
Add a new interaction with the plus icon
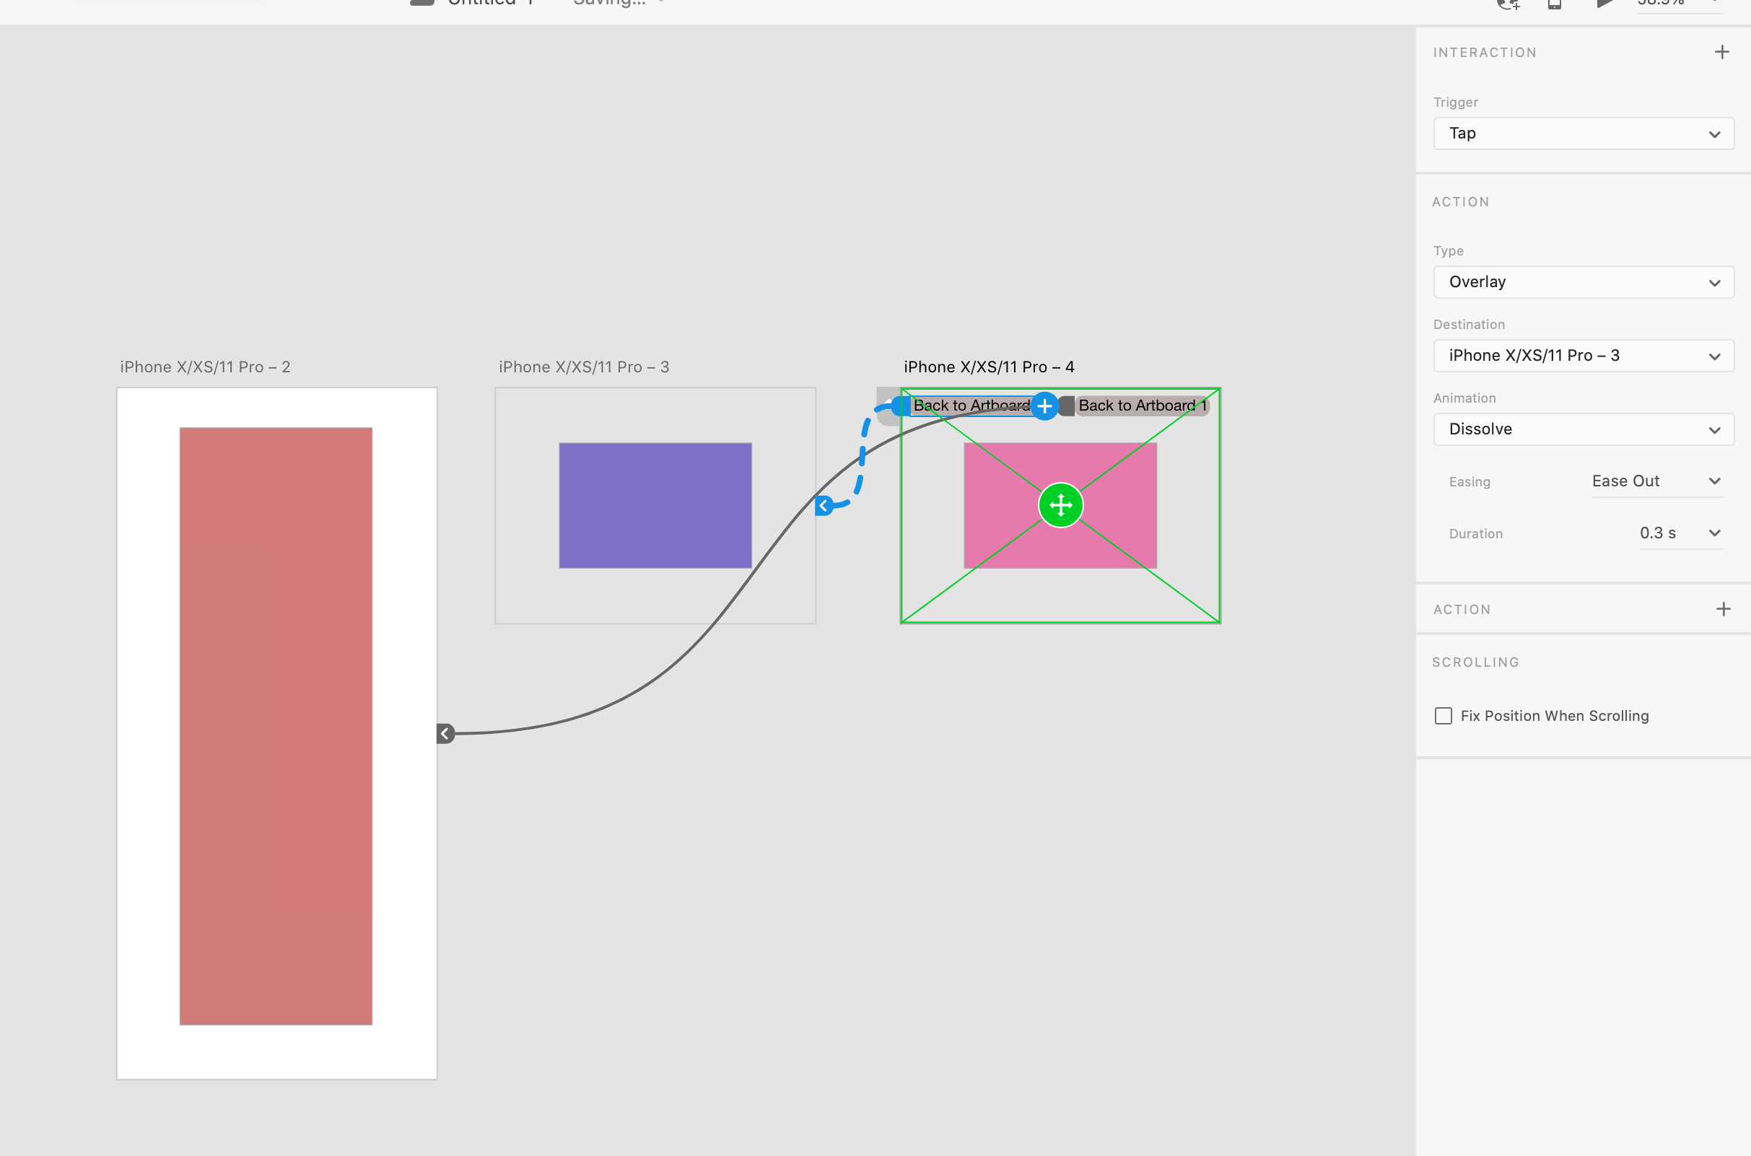(x=1722, y=52)
